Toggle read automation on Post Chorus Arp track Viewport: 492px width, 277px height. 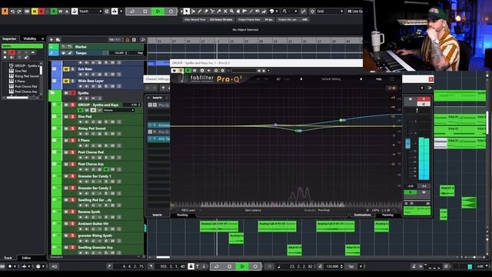pos(106,169)
